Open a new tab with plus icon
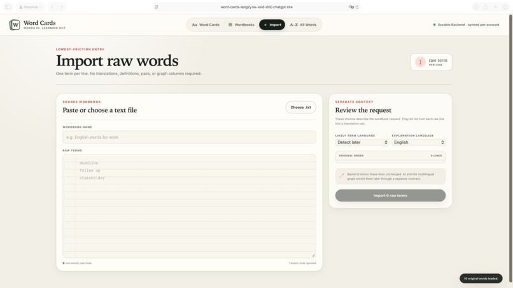The width and height of the screenshot is (513, 288). click(x=495, y=7)
